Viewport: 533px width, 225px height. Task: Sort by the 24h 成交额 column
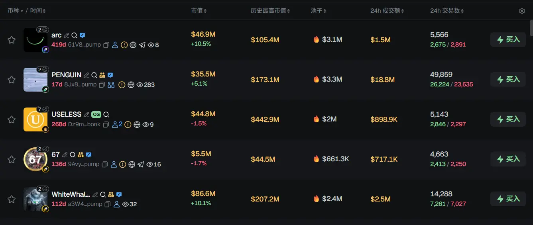click(387, 11)
